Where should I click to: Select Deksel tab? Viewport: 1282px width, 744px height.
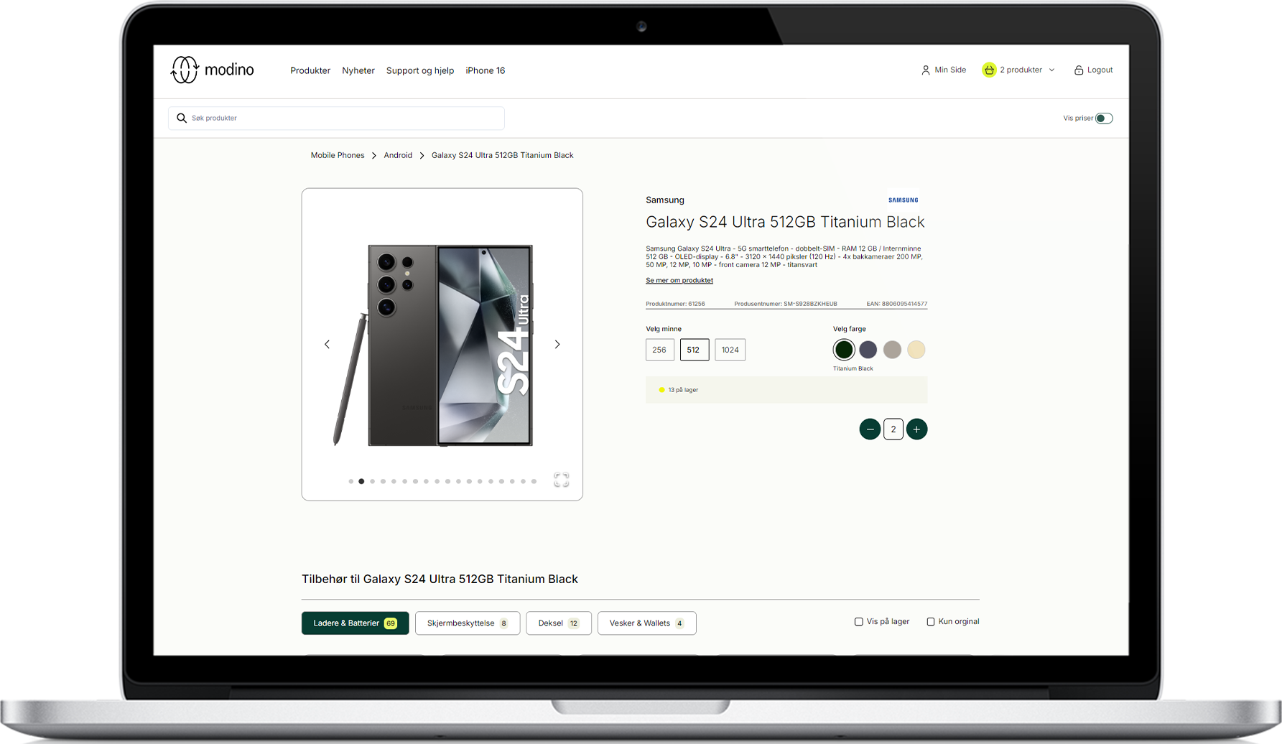coord(559,623)
